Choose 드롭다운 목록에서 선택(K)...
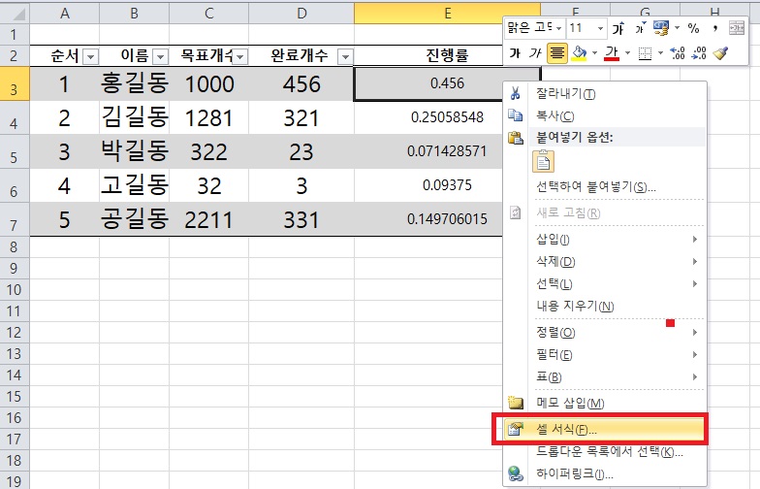 point(605,452)
